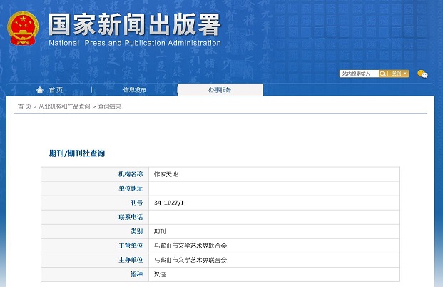
Task: Click the national emblem logo
Action: click(x=24, y=29)
